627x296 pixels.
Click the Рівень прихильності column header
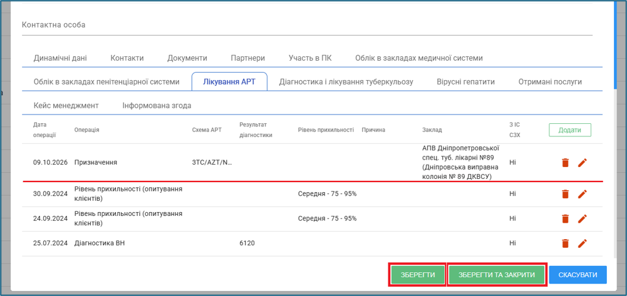click(326, 130)
